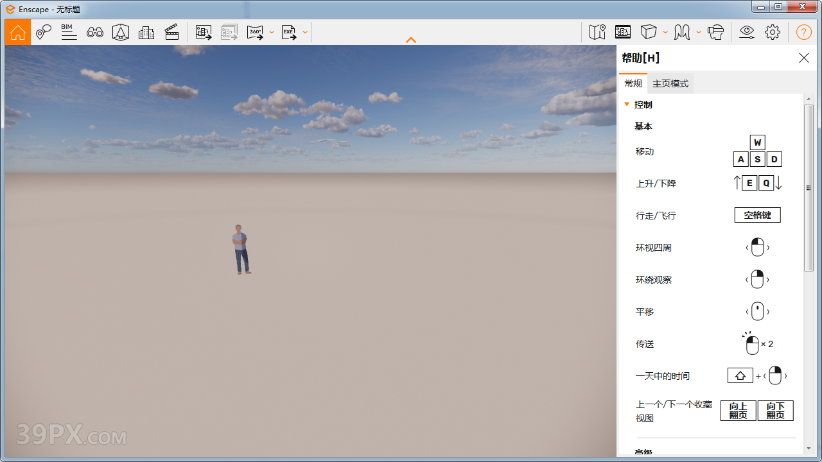
Task: Expand the EXE export dropdown arrow
Action: (x=305, y=32)
